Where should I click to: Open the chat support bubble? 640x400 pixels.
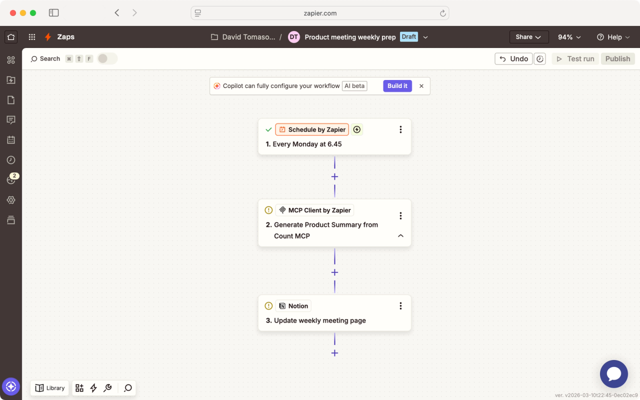(613, 373)
